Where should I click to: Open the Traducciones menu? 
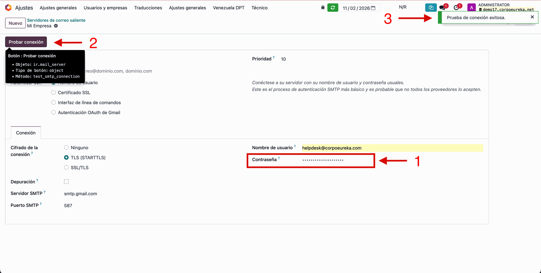coord(148,8)
